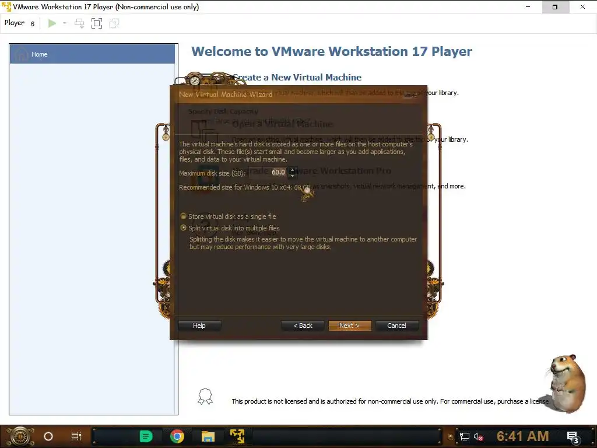Viewport: 597px width, 448px height.
Task: Decrease disk size with the down stepper arrow
Action: point(292,175)
